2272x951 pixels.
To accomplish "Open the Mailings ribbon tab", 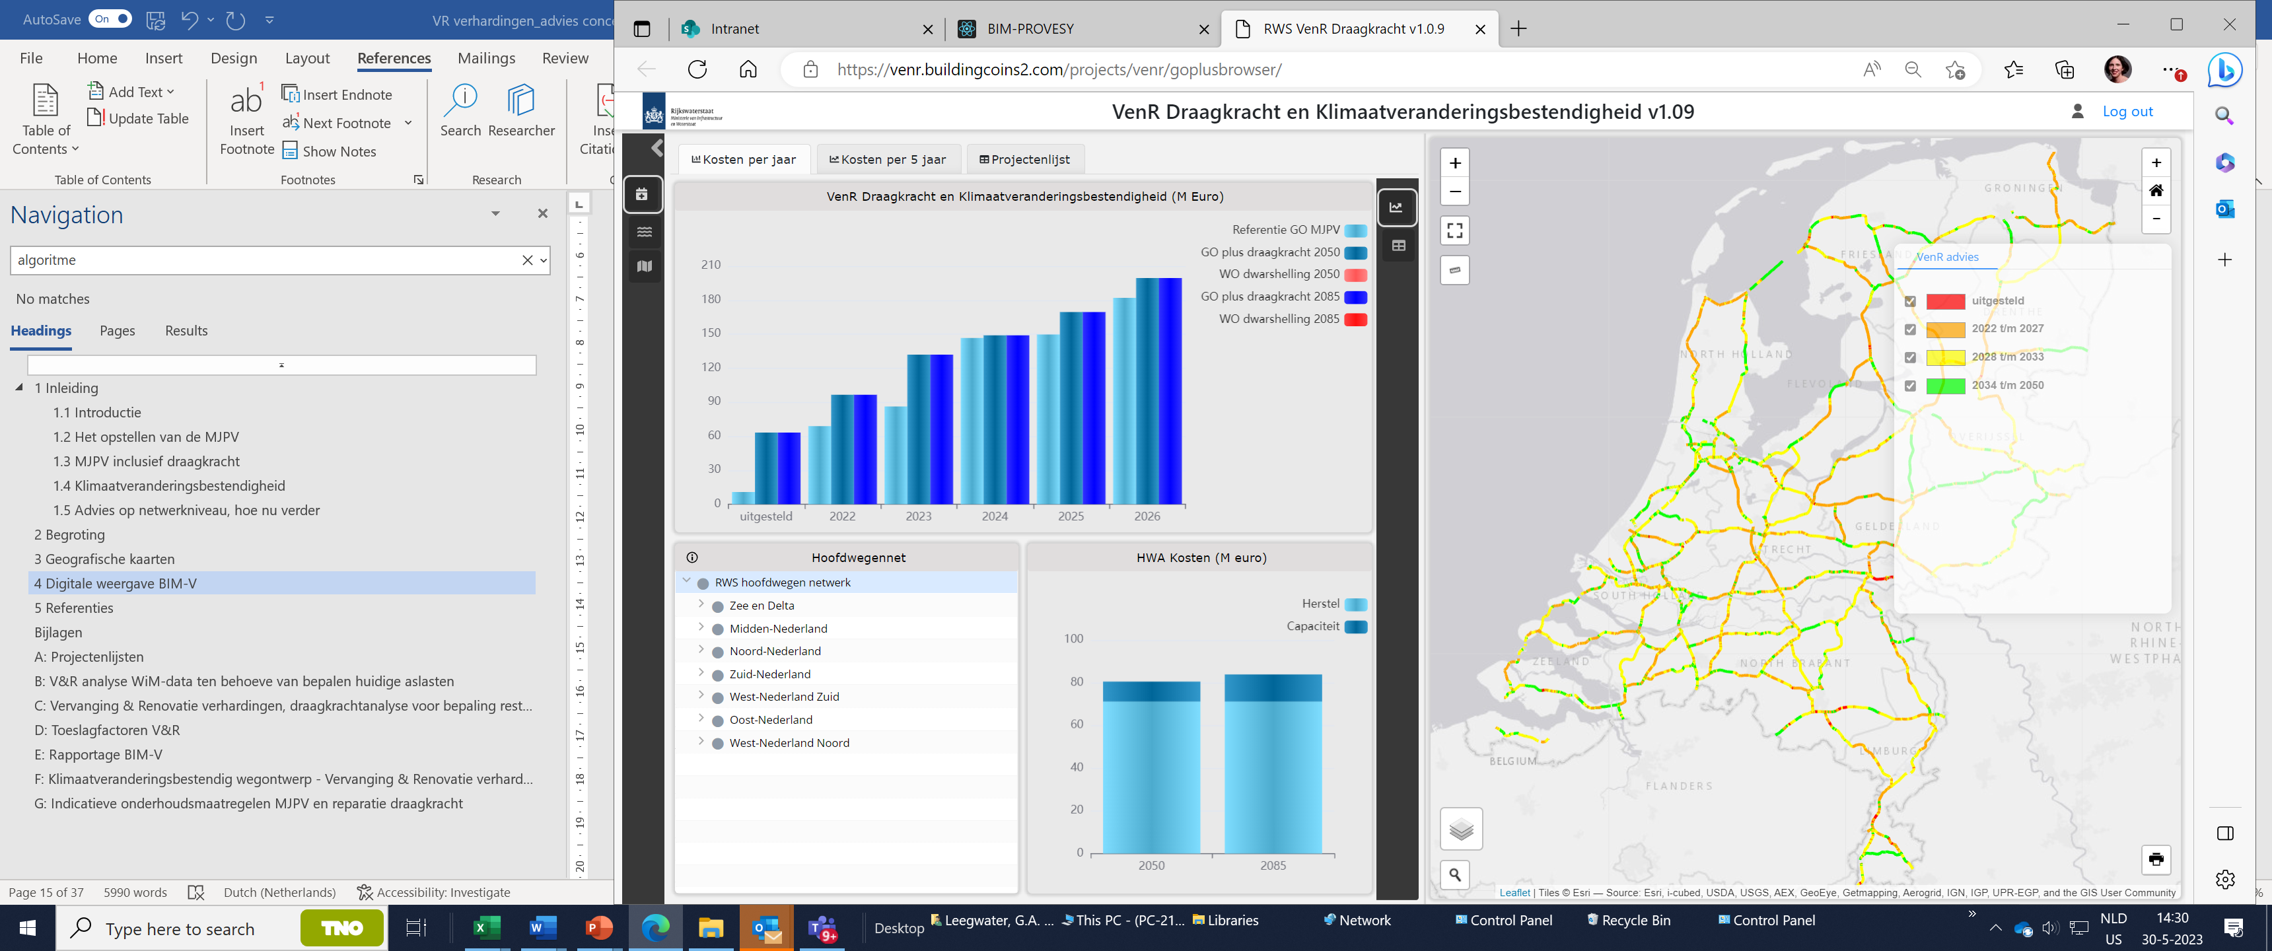I will tap(486, 58).
